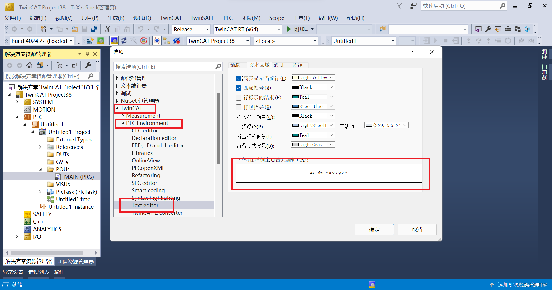Viewport: 552px width, 290px height.
Task: Pin the Solution Explorer panel
Action: tap(87, 54)
